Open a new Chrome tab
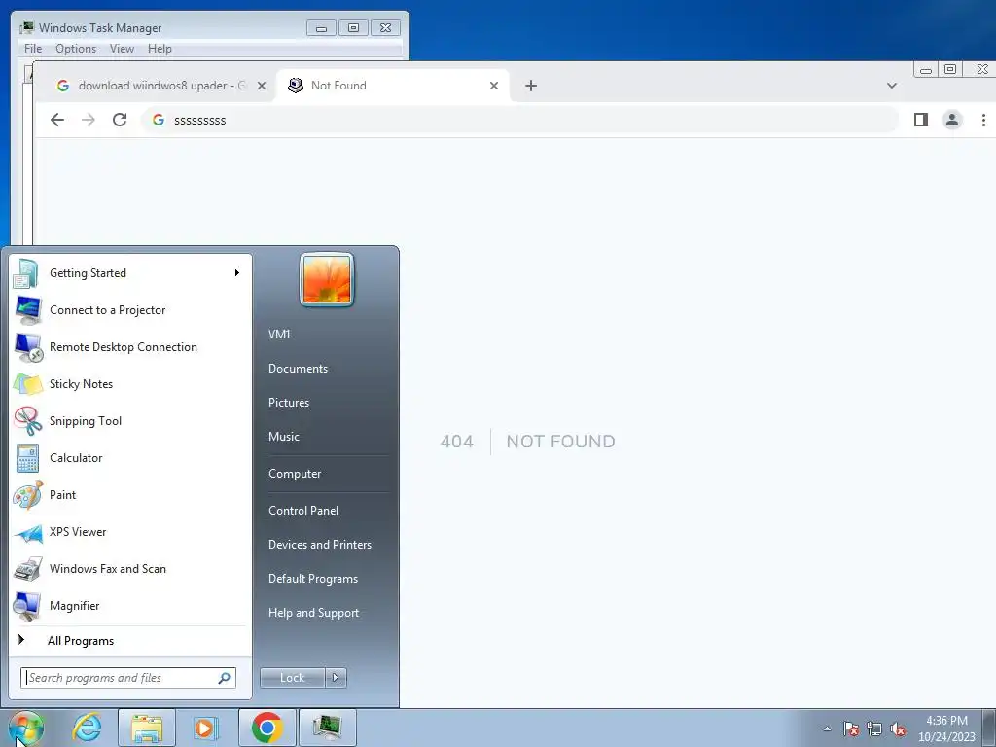Screen dimensions: 996x747 pyautogui.click(x=531, y=86)
